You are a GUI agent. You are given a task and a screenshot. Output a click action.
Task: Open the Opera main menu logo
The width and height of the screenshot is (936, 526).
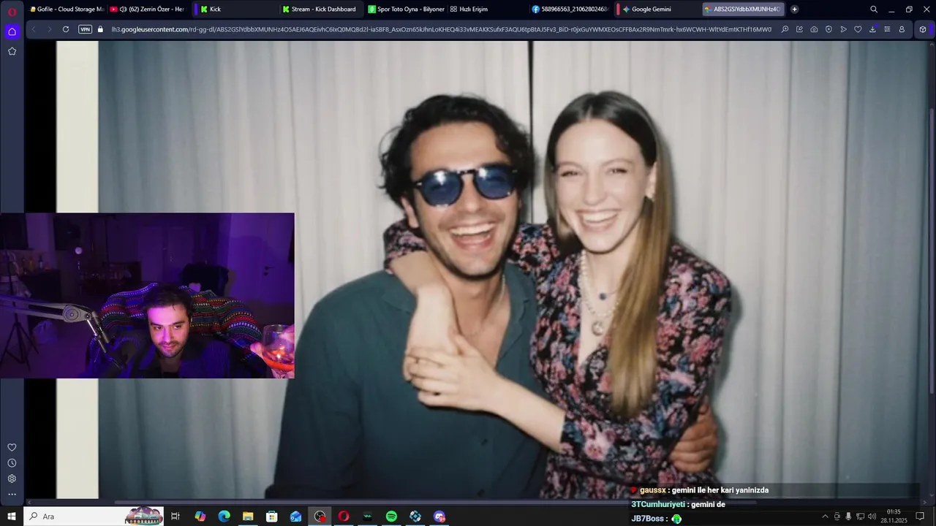[x=12, y=11]
